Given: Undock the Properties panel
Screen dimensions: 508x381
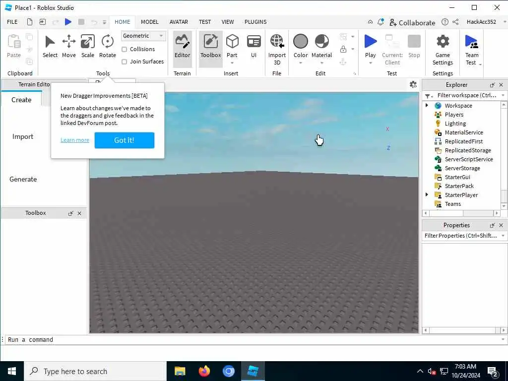Looking at the screenshot, I should tap(493, 225).
